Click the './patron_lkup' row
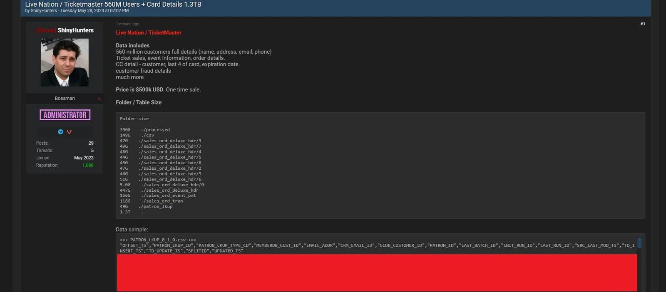 coord(146,206)
